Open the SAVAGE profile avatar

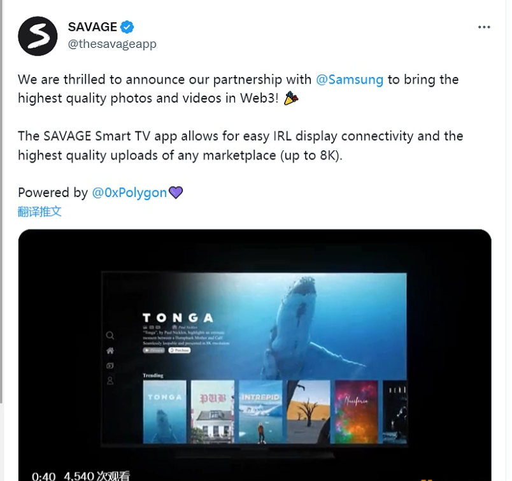pyautogui.click(x=38, y=36)
